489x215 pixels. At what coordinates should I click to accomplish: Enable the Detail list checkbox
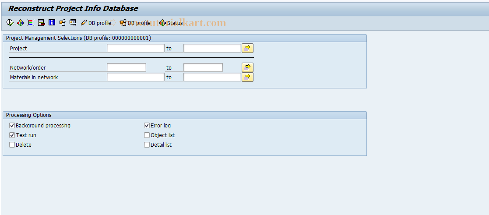pyautogui.click(x=147, y=145)
